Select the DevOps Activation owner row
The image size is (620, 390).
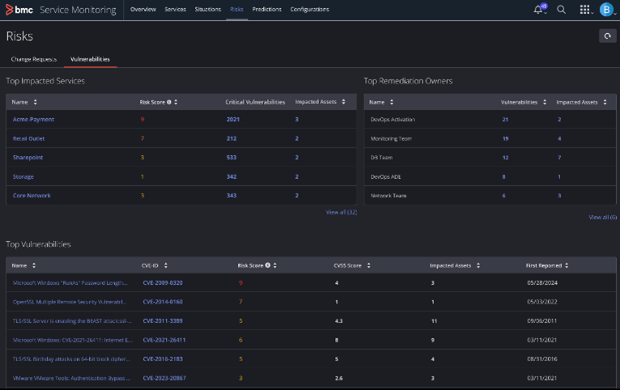click(x=392, y=120)
